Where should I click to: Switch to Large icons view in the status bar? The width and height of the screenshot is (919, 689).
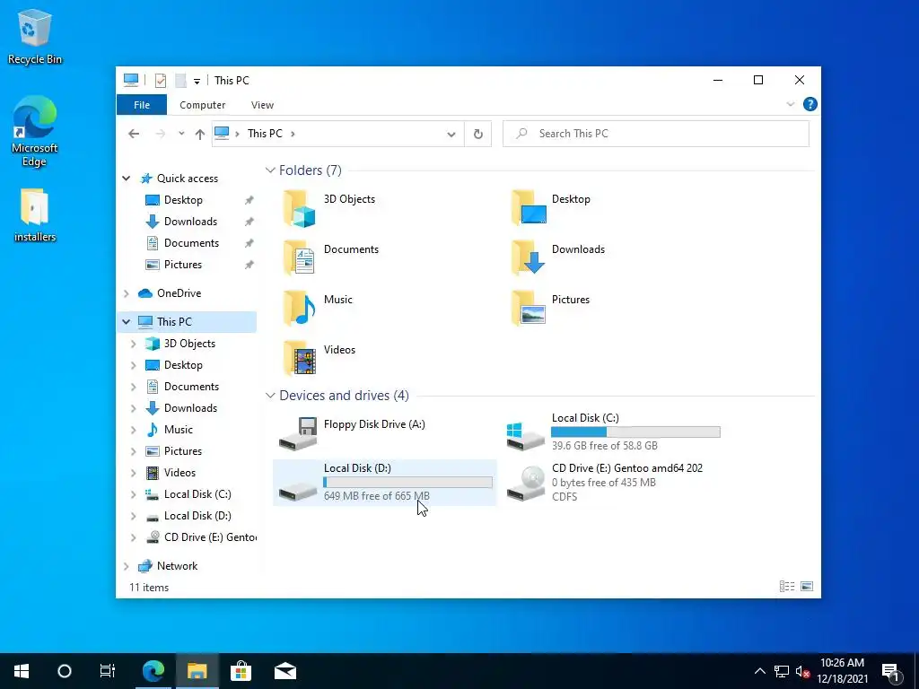pos(807,587)
